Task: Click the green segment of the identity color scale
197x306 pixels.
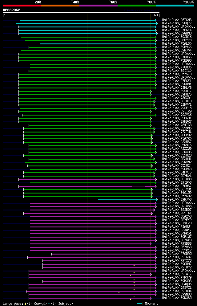Action: [137, 6]
